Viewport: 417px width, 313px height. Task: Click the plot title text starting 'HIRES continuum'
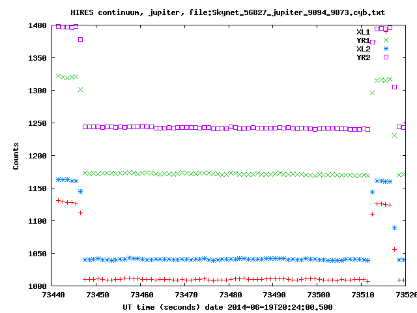click(x=227, y=12)
